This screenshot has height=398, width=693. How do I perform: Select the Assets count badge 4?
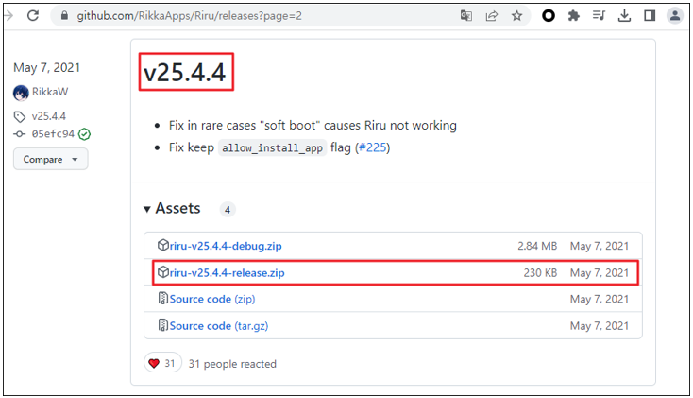(228, 210)
